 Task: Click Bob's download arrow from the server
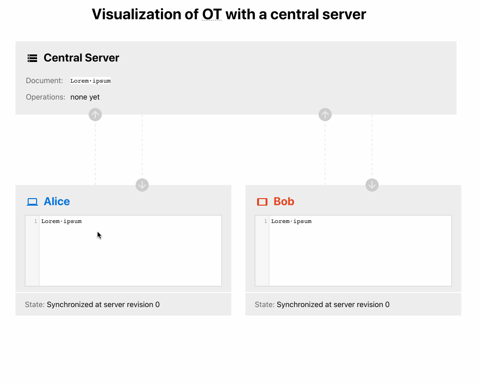(x=372, y=185)
